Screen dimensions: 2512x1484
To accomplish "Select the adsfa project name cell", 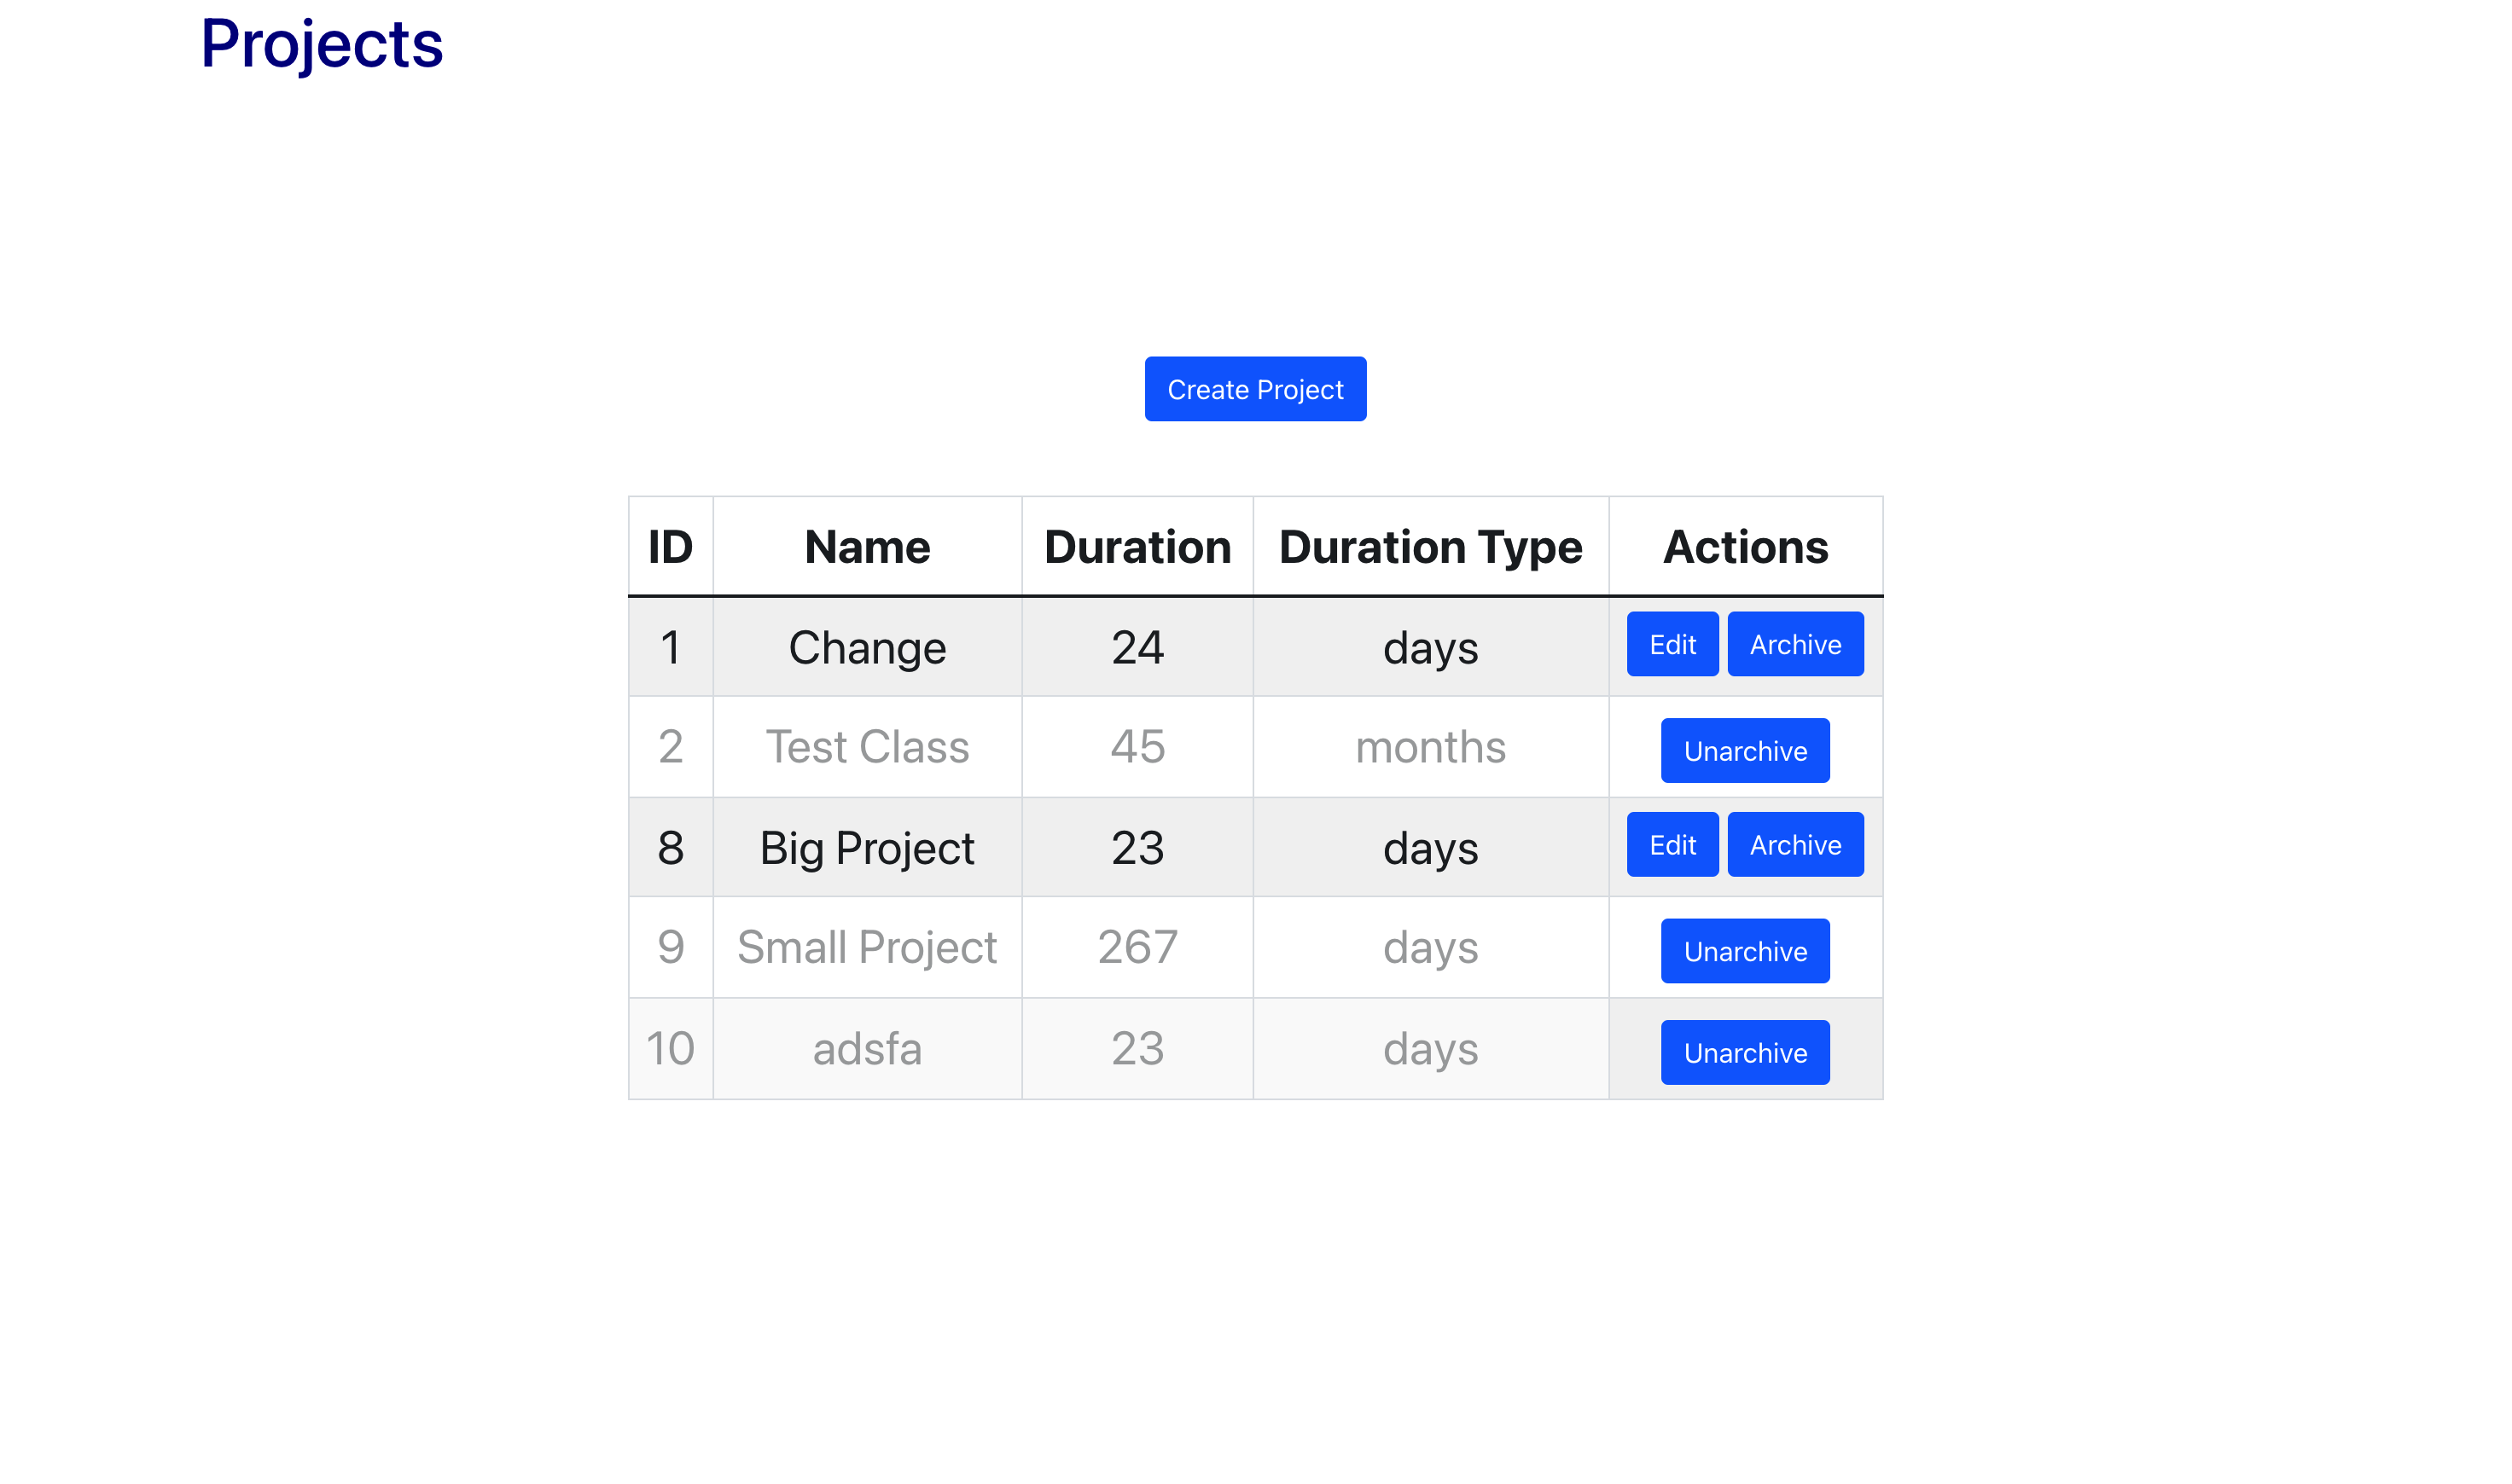I will (x=866, y=1049).
